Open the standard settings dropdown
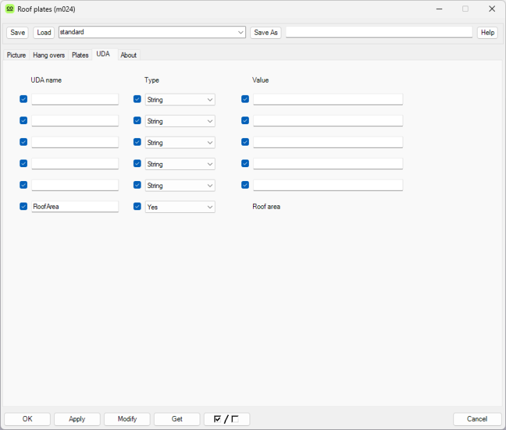 point(241,33)
